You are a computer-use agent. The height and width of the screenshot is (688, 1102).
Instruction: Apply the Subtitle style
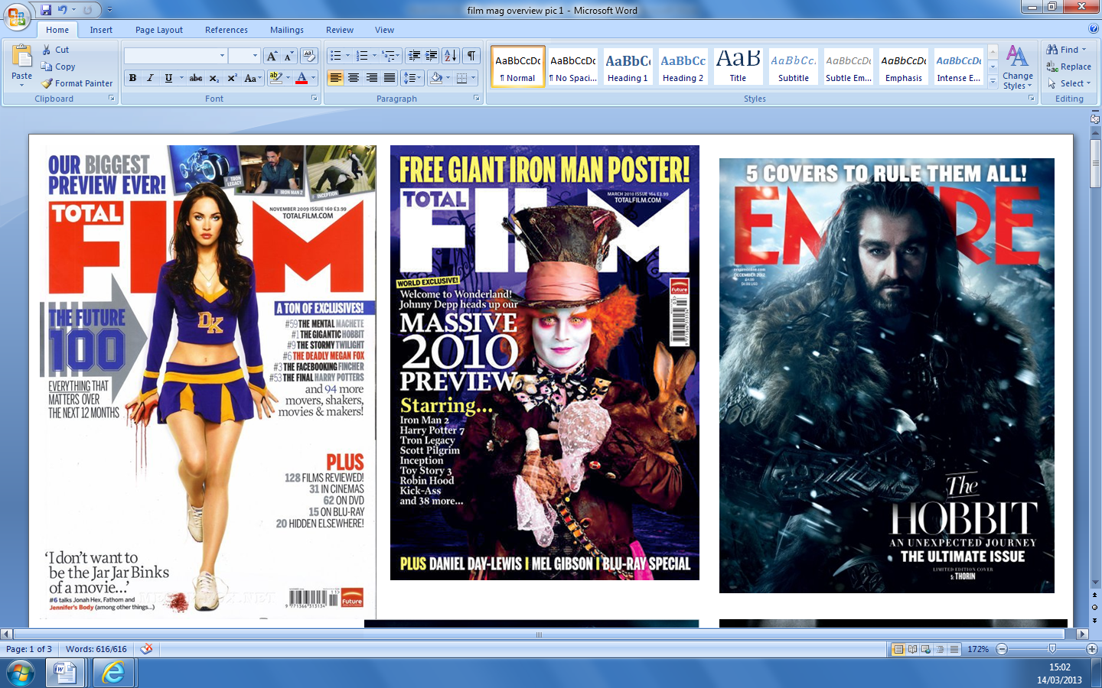point(793,67)
